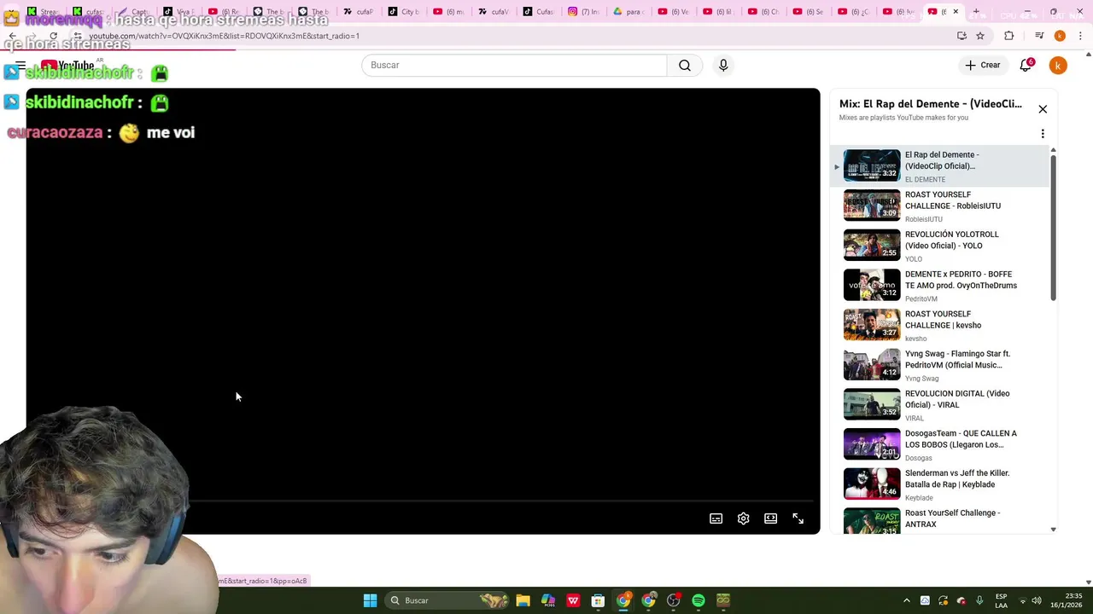Click the browser address bar URL
The image size is (1093, 614).
pos(225,36)
